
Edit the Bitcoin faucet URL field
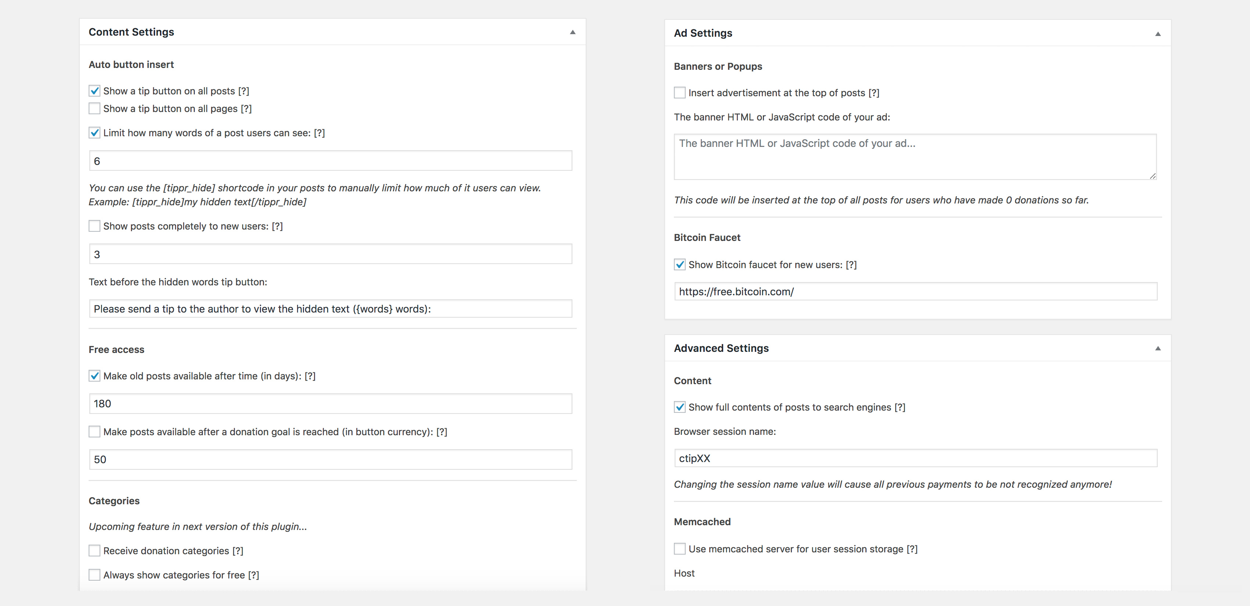916,291
